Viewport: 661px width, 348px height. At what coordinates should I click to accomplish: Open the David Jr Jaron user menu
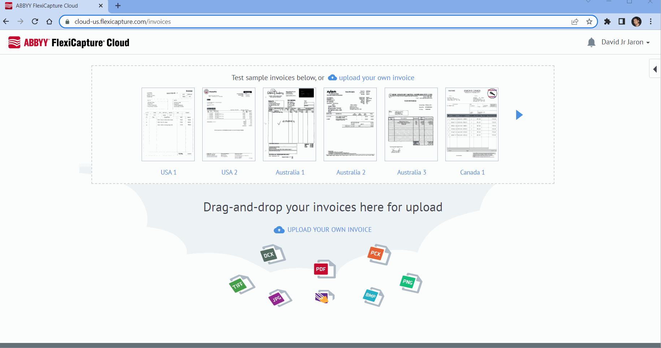[x=626, y=42]
